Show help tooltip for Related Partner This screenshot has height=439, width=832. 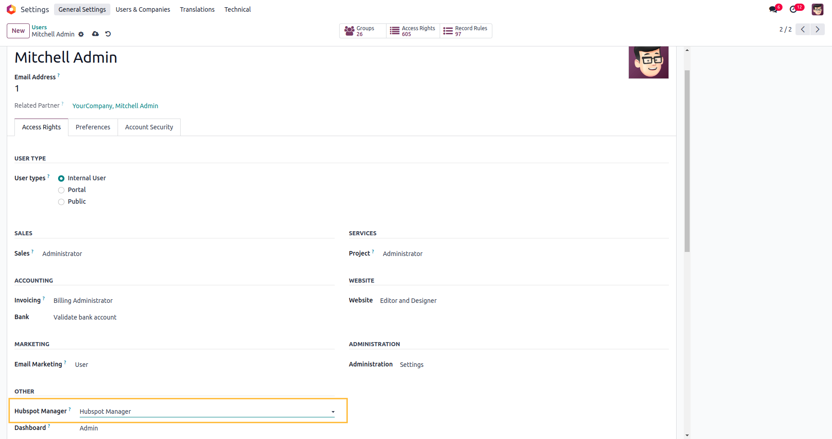pos(63,104)
